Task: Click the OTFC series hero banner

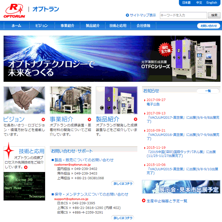Action: (112, 59)
